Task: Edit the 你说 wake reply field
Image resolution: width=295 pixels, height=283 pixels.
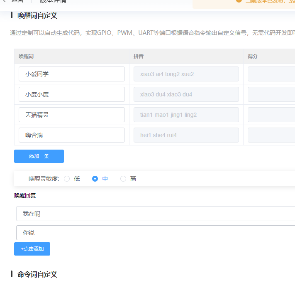Action: 156,233
